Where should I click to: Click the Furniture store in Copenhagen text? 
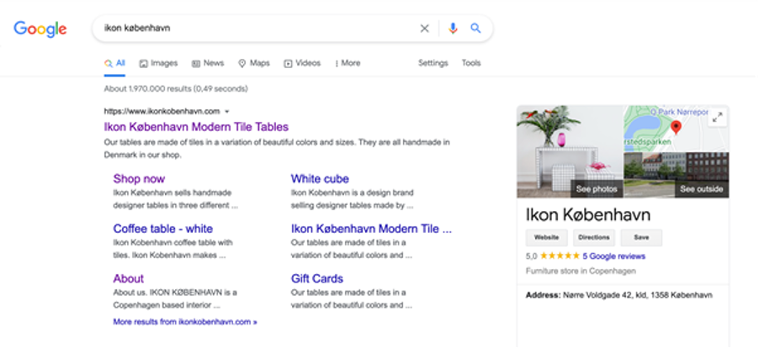[x=581, y=272]
